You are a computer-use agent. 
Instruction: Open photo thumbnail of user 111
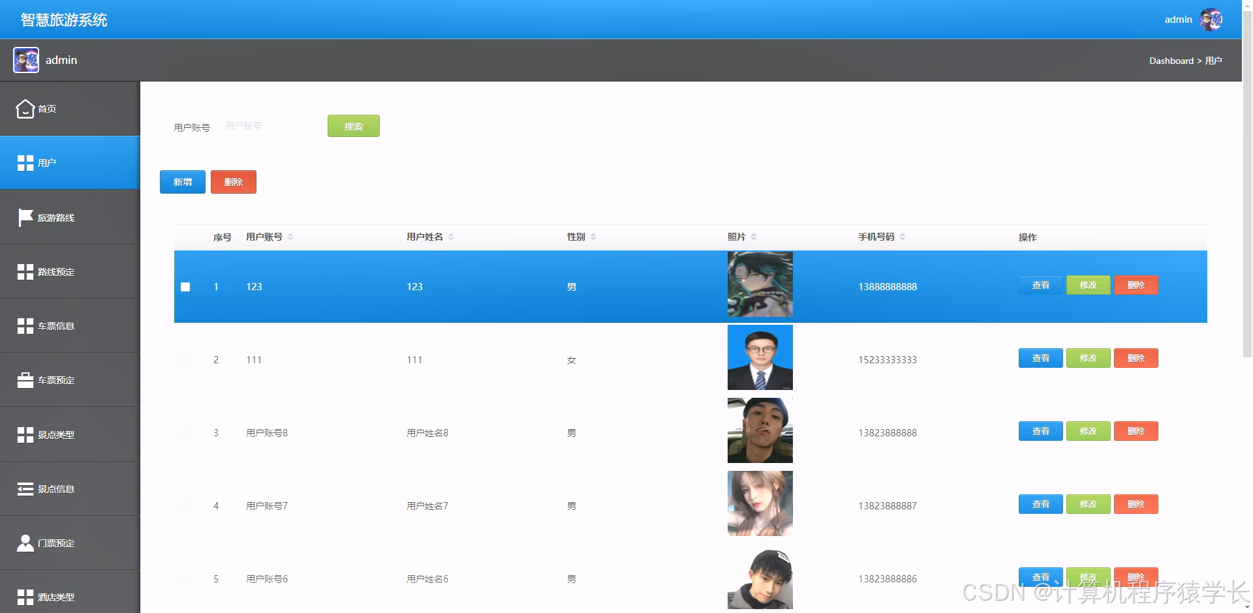click(x=760, y=357)
